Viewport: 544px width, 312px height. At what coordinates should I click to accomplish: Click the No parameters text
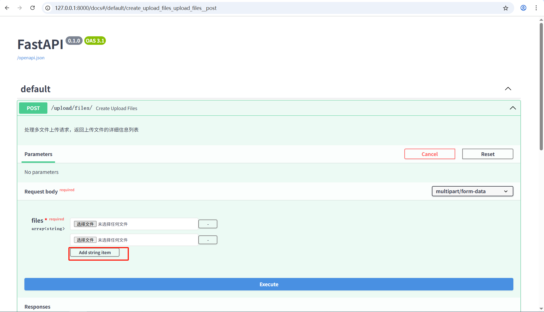coord(41,172)
